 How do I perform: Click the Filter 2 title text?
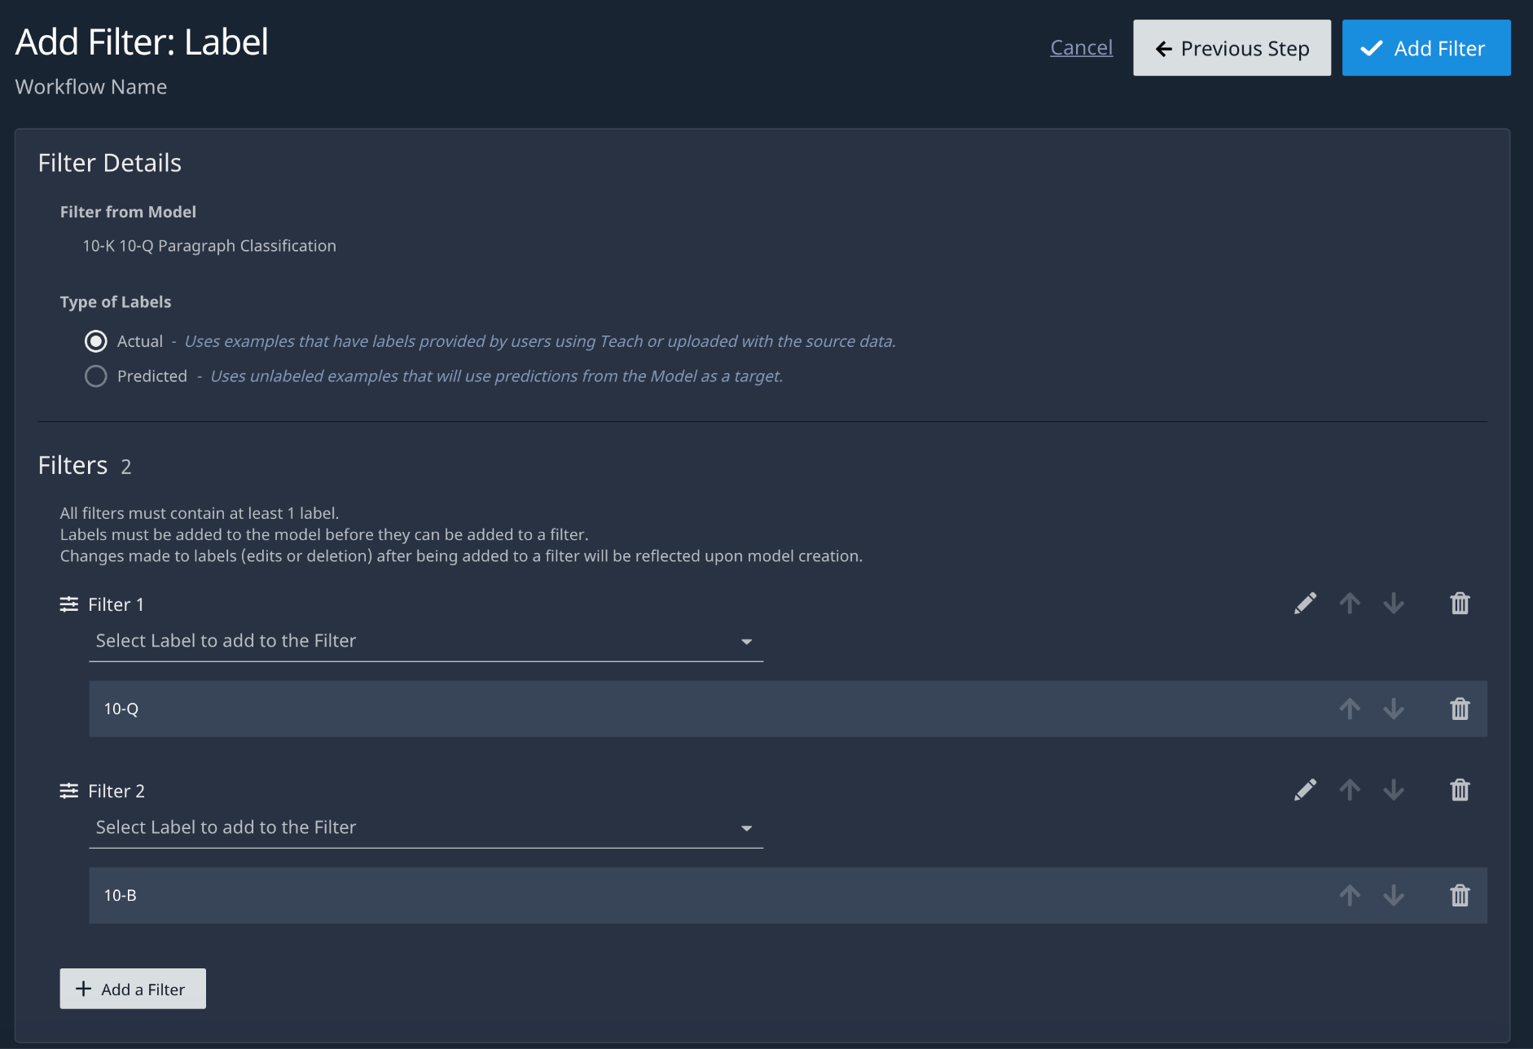pyautogui.click(x=116, y=791)
